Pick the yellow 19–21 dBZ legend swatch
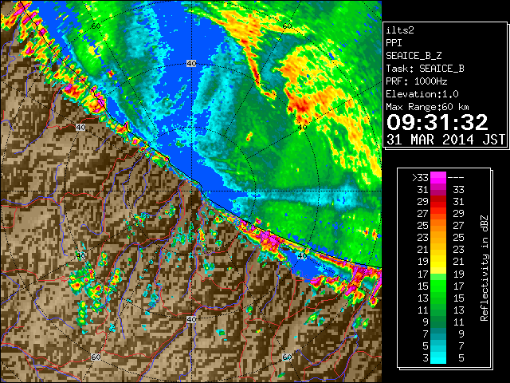 coord(438,262)
